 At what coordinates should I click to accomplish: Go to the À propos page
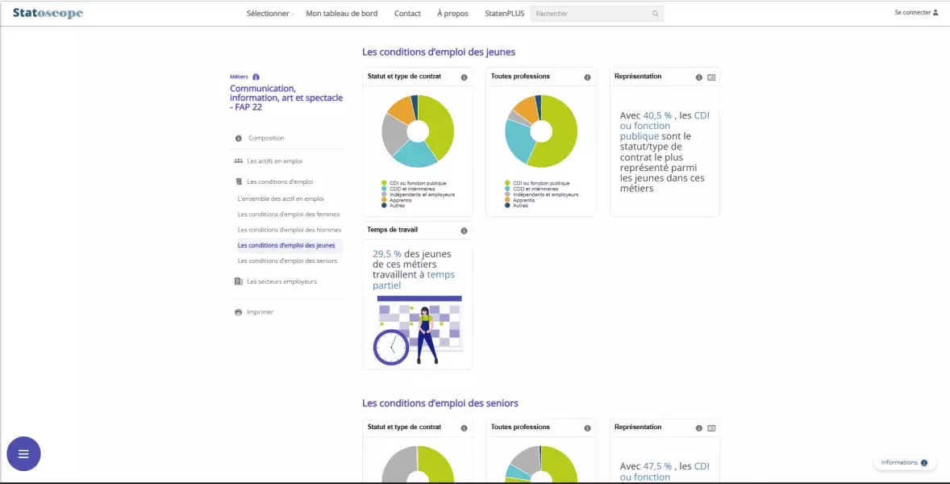(452, 14)
